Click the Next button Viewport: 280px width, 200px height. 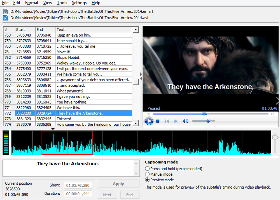[x=107, y=195]
